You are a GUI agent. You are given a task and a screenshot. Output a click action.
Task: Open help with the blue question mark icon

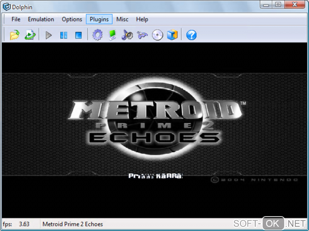(x=191, y=35)
